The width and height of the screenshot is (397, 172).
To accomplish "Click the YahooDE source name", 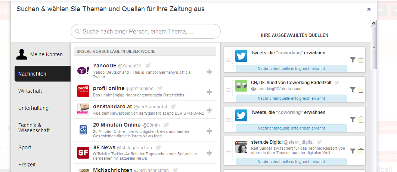I will click(x=107, y=65).
